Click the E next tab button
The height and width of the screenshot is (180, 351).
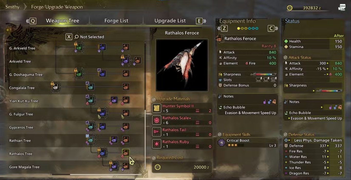coord(199,21)
